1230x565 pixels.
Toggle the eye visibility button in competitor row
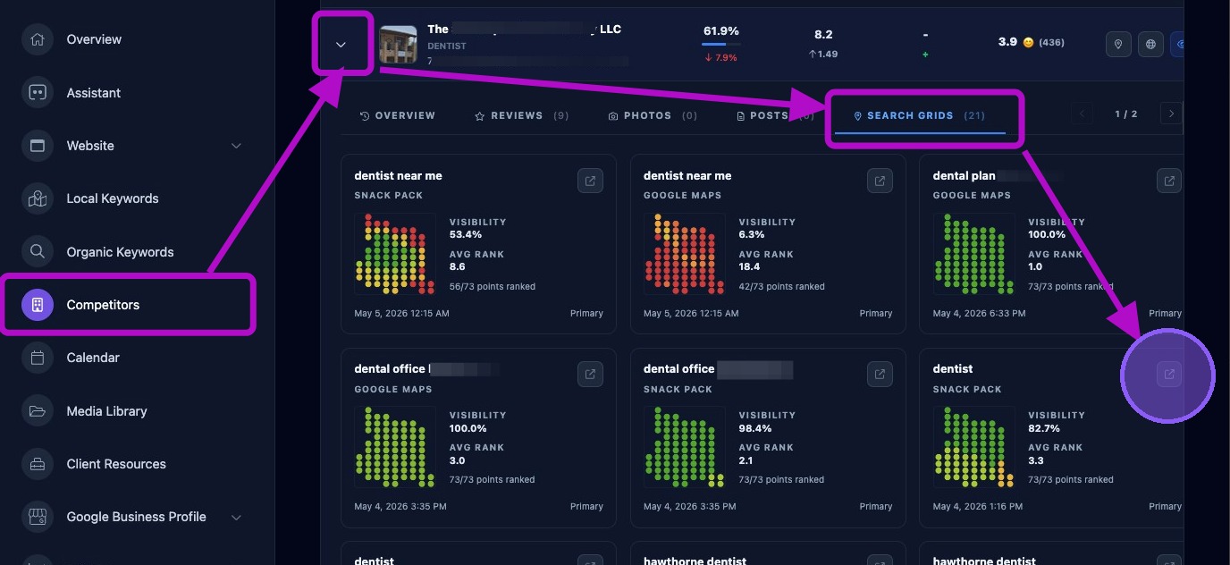(x=1177, y=44)
